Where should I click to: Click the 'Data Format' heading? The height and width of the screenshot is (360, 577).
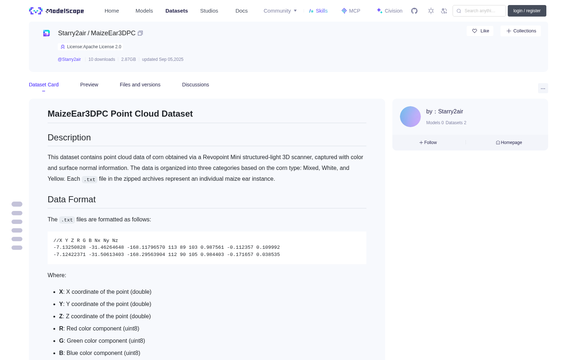point(72,199)
